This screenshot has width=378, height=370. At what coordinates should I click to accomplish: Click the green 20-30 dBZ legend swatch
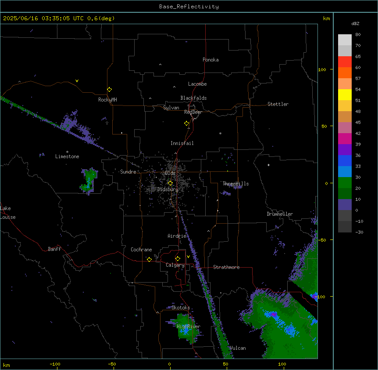point(345,183)
